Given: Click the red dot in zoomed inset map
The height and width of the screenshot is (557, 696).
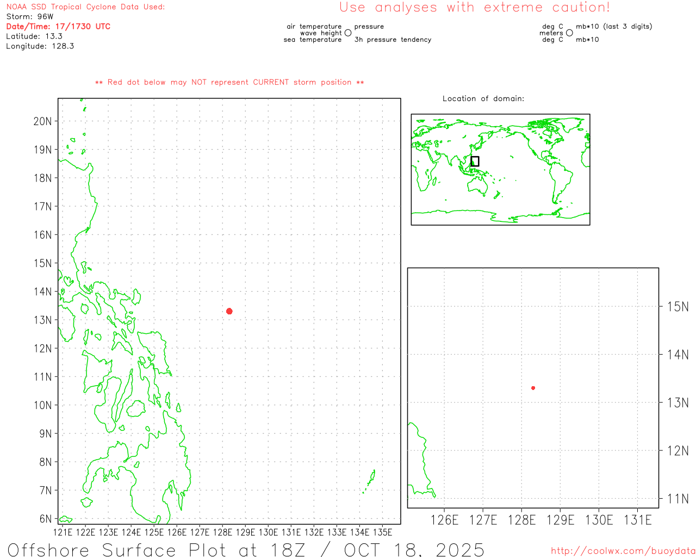Looking at the screenshot, I should pos(533,388).
